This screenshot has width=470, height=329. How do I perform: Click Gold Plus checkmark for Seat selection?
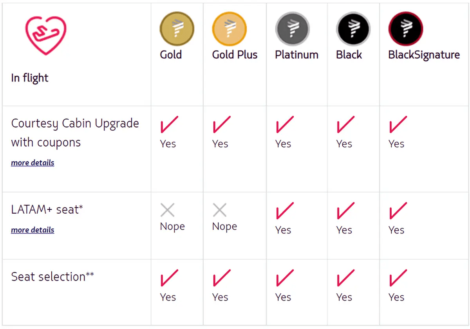coord(221,278)
